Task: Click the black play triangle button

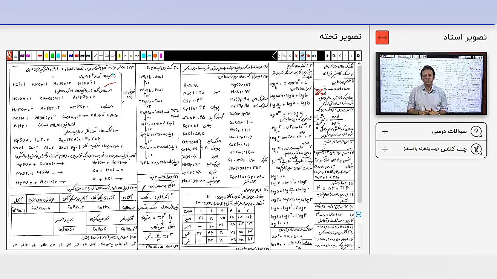Action: [328, 56]
